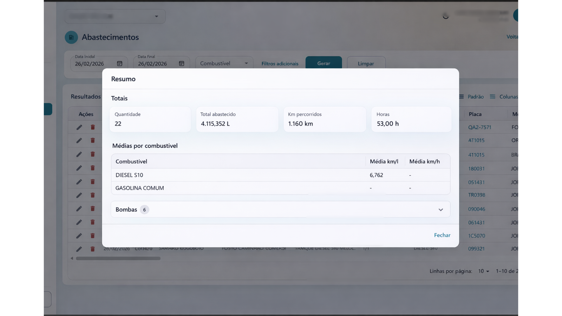This screenshot has height=316, width=562.
Task: Open the rows per page dropdown
Action: (483, 271)
